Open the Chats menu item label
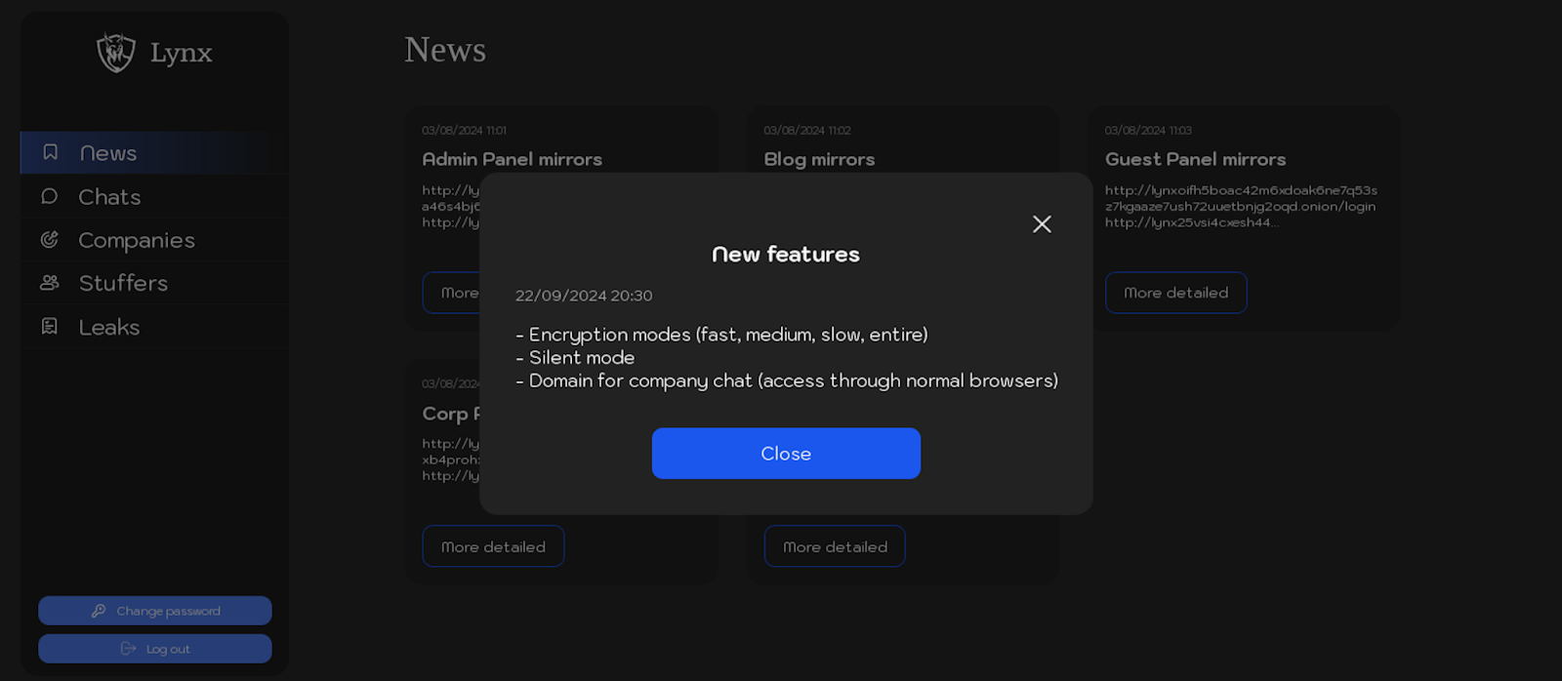1562x681 pixels. click(109, 197)
